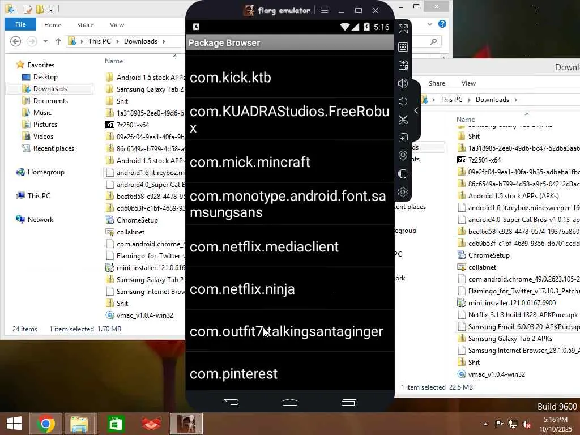The image size is (580, 435).
Task: Select com.outfit7.talkingsantaginger package
Action: pos(289,331)
